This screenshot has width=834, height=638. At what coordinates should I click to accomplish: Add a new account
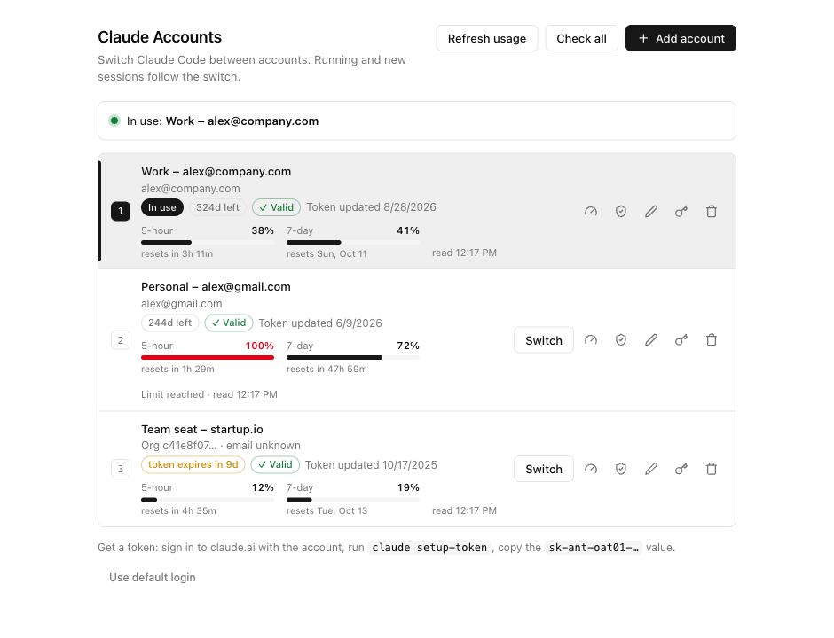click(681, 38)
